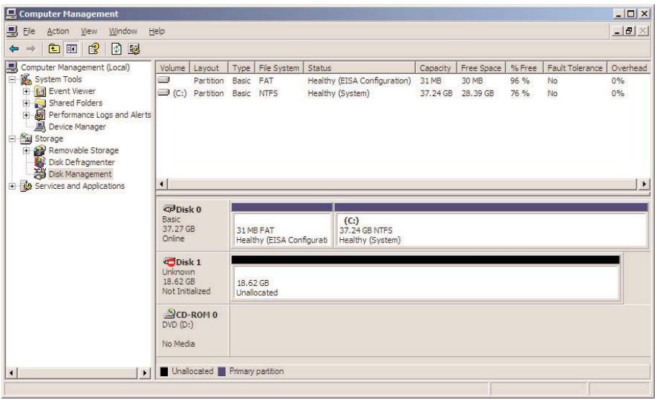Sort by the Layout column header
The height and width of the screenshot is (400, 657).
point(209,68)
